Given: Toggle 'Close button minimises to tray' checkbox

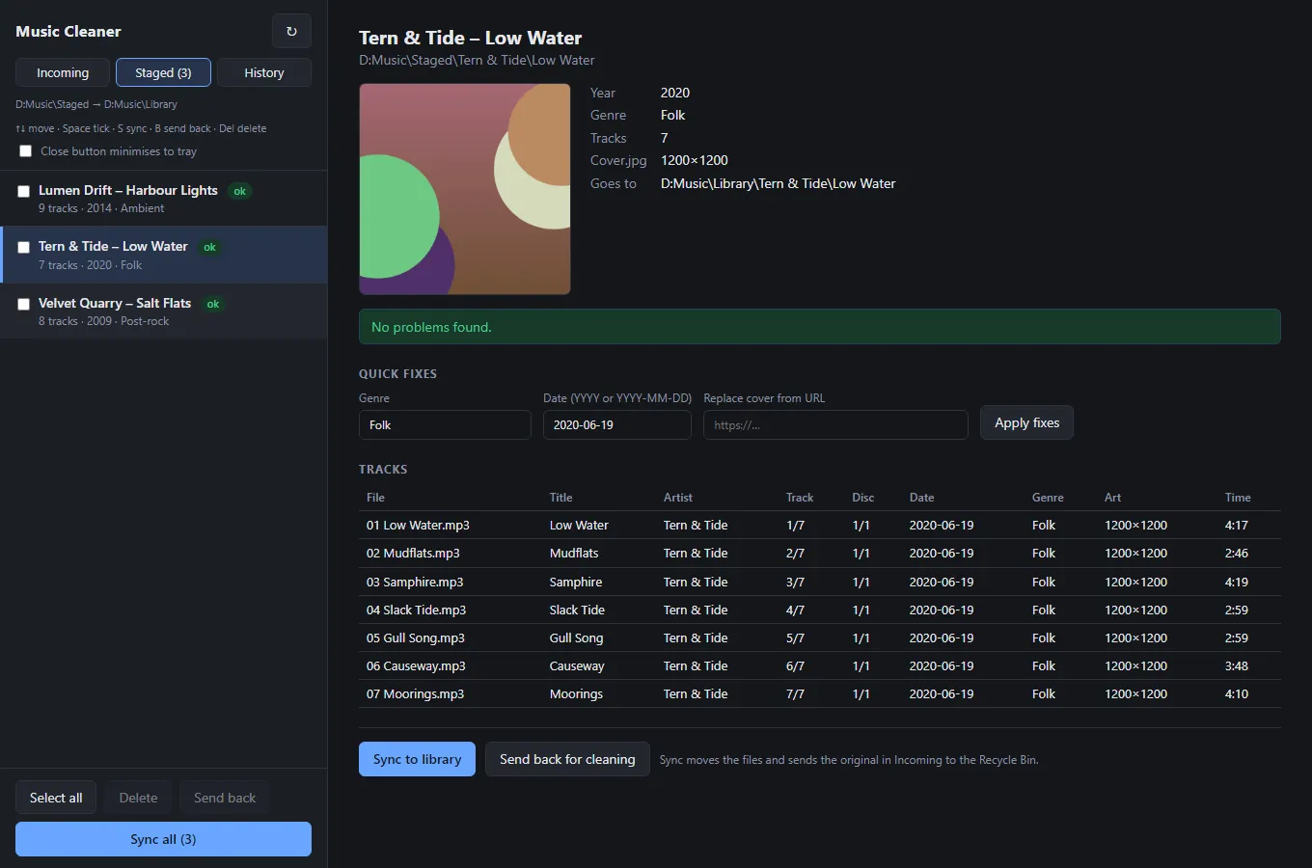Looking at the screenshot, I should click(26, 151).
